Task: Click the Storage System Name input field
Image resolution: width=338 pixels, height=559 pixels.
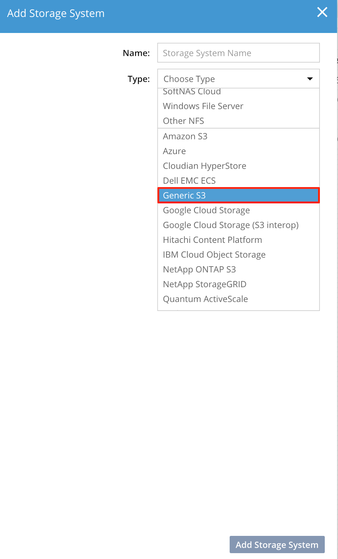Action: pyautogui.click(x=238, y=53)
